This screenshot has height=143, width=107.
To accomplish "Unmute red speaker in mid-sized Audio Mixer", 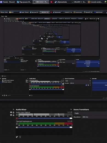I will (x=30, y=84).
